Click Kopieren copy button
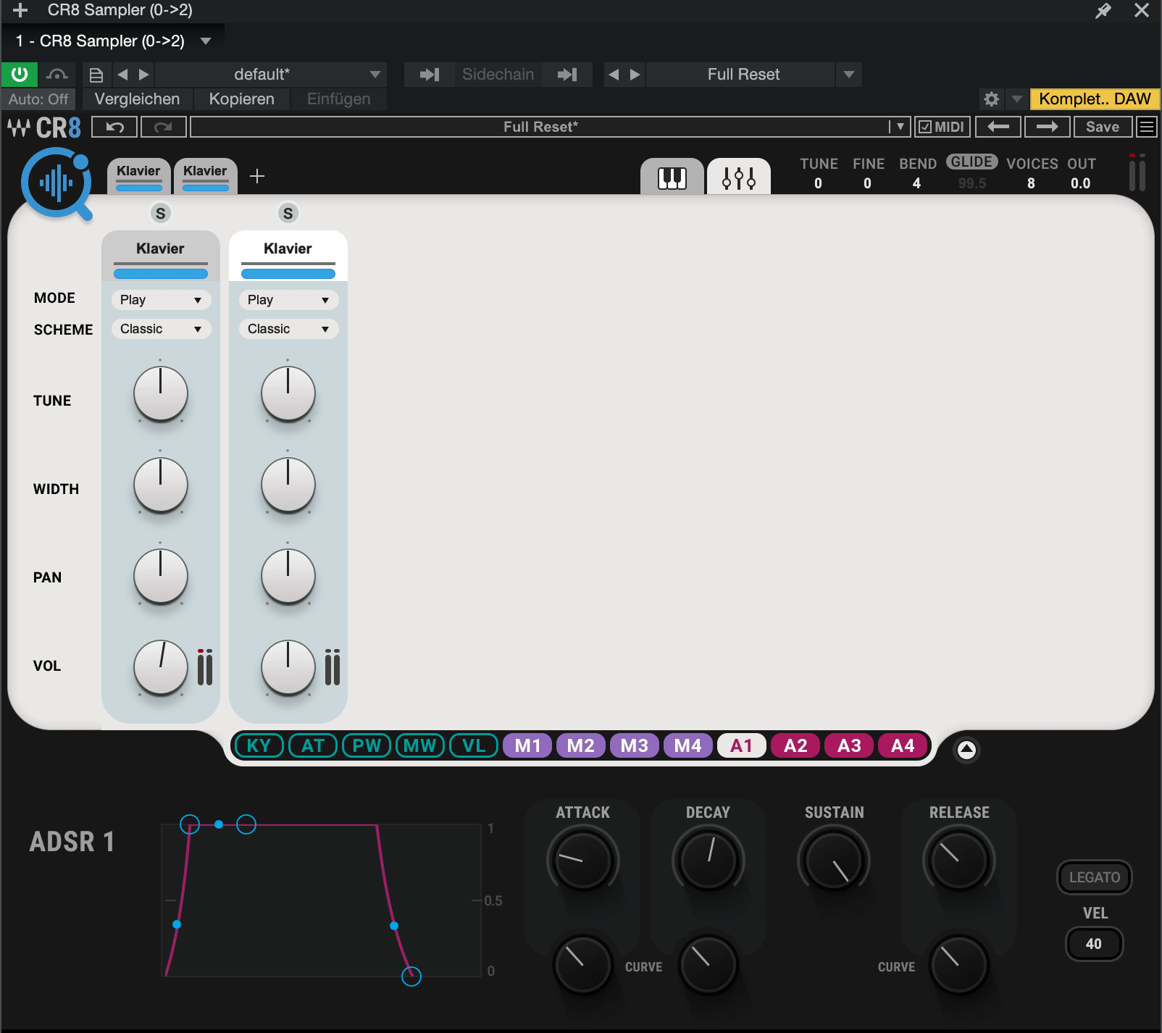Image resolution: width=1162 pixels, height=1033 pixels. pos(241,99)
